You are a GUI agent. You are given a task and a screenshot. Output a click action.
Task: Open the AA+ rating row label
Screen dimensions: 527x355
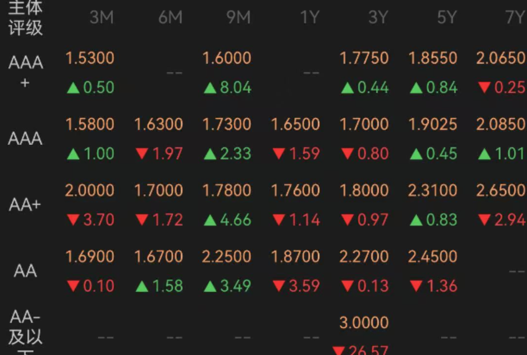25,204
